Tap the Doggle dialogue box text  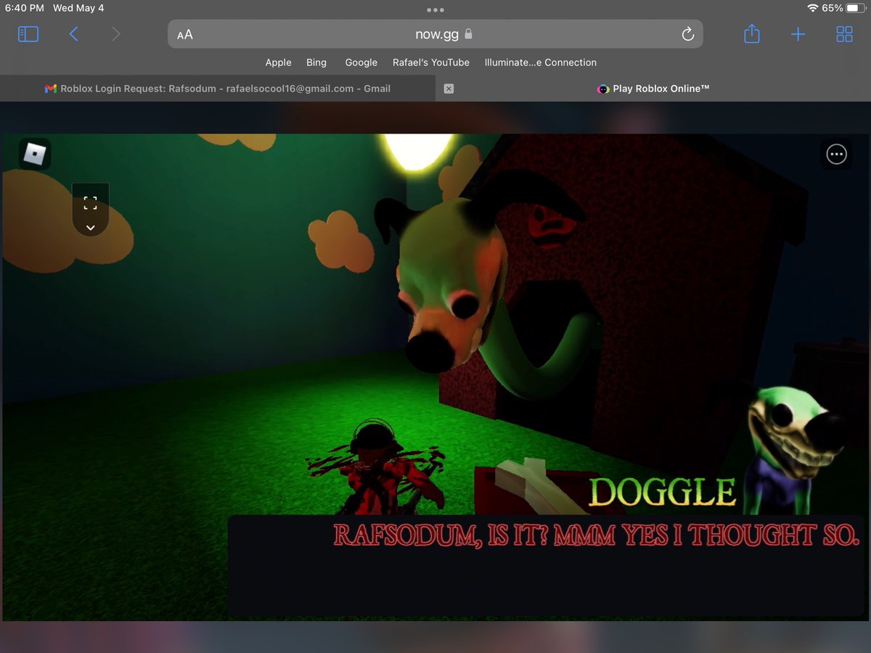tap(596, 535)
